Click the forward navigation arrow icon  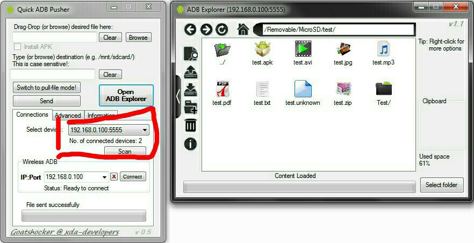(206, 30)
